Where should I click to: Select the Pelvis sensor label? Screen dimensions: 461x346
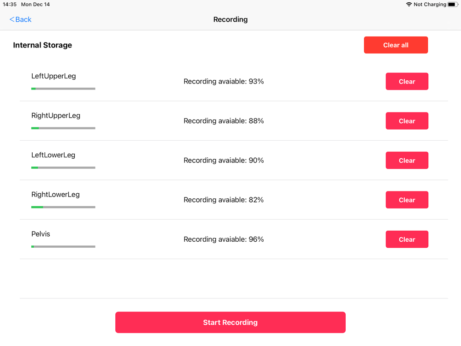pyautogui.click(x=41, y=234)
